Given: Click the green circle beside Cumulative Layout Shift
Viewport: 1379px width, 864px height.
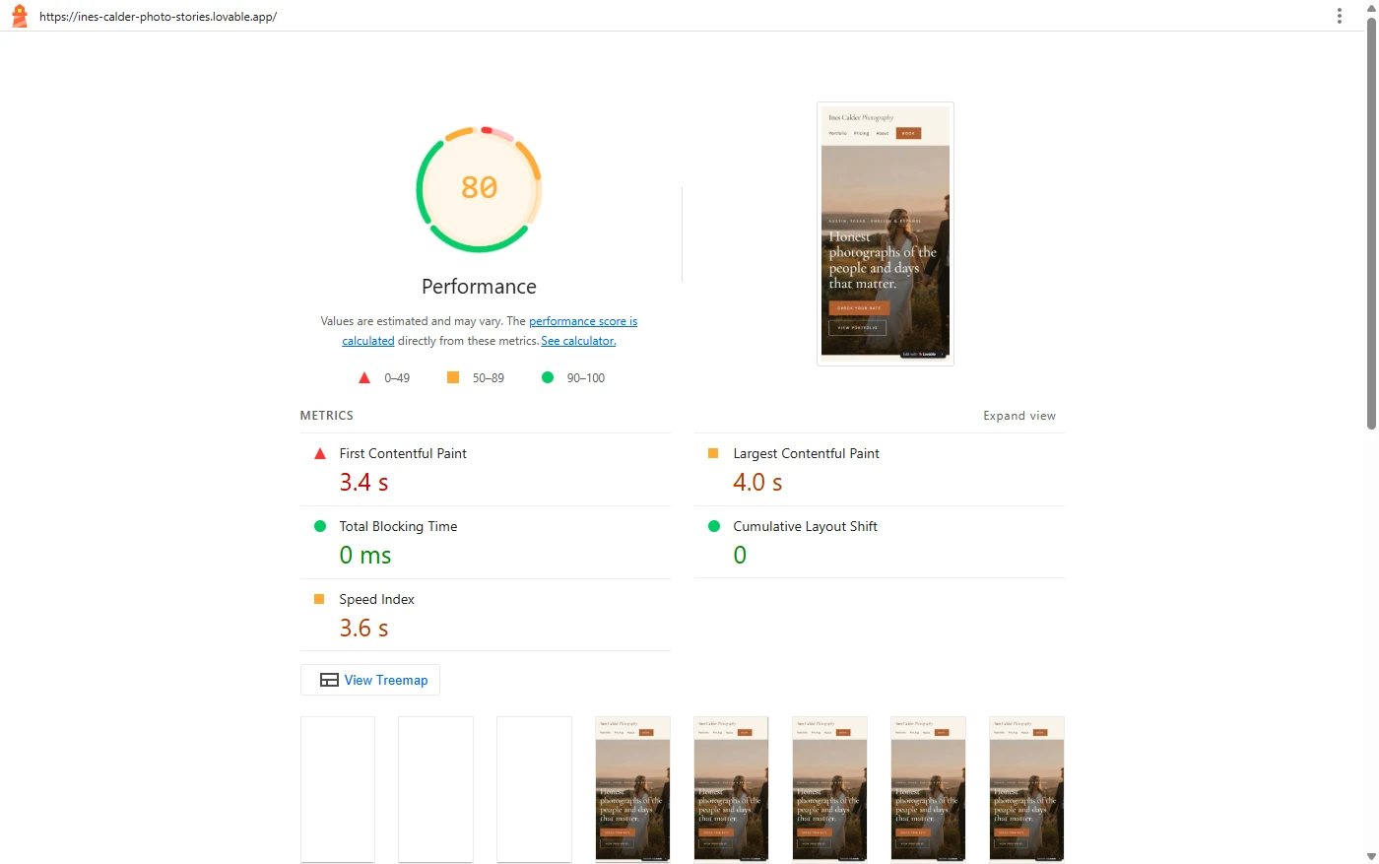Looking at the screenshot, I should point(713,526).
